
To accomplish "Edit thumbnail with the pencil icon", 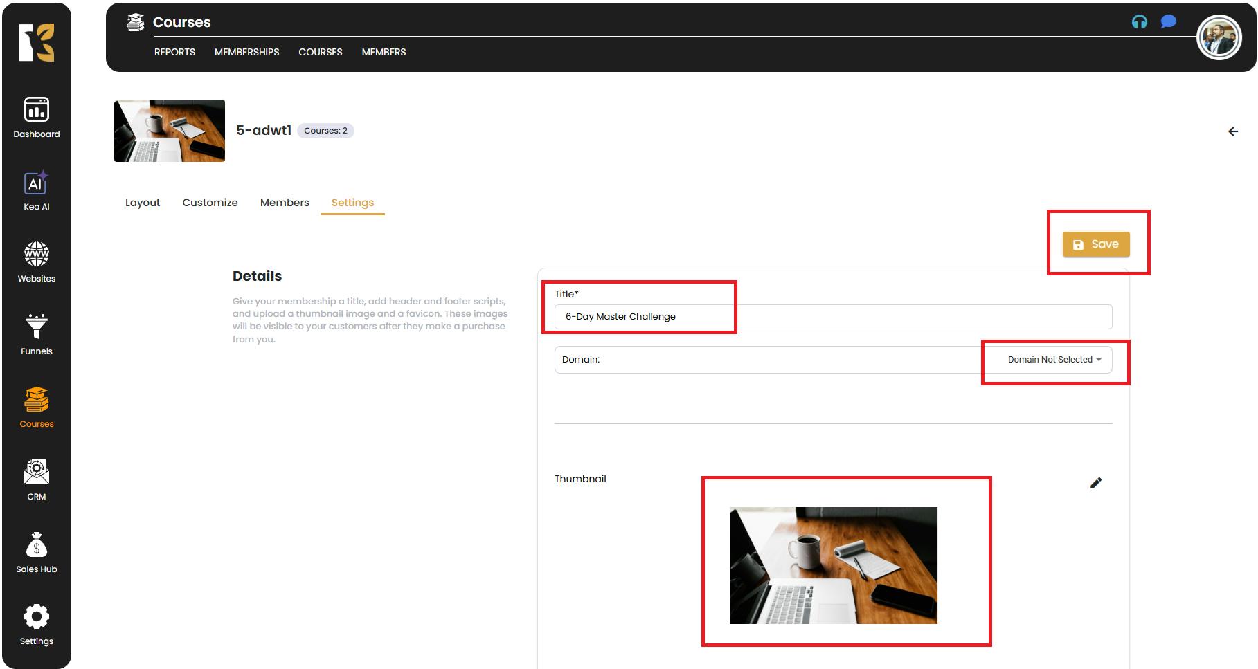I will click(1095, 483).
